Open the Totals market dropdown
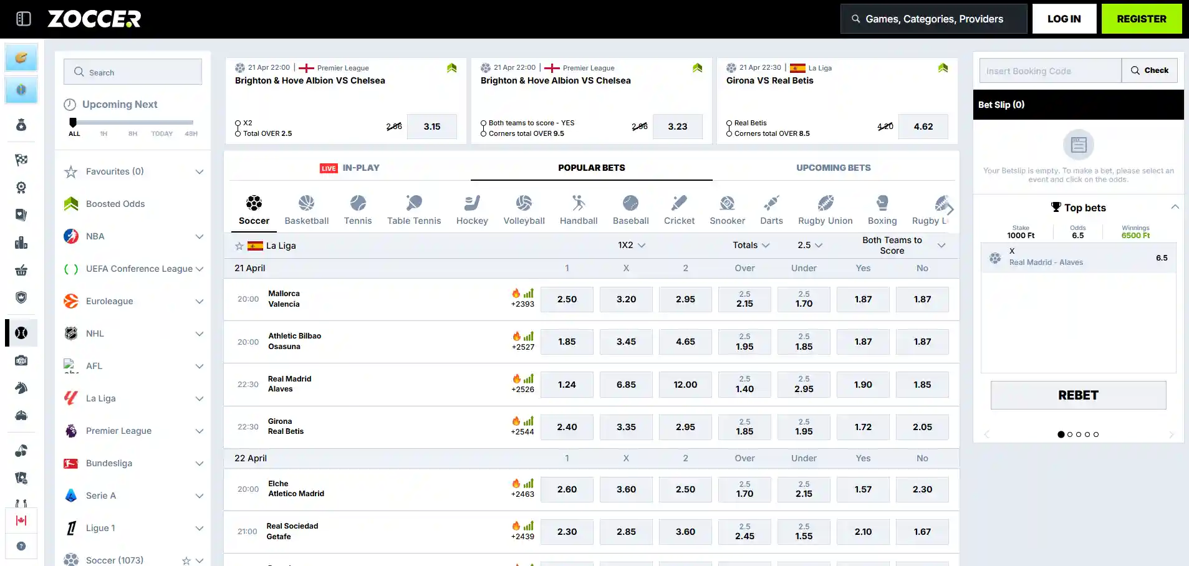Image resolution: width=1189 pixels, height=566 pixels. 751,246
